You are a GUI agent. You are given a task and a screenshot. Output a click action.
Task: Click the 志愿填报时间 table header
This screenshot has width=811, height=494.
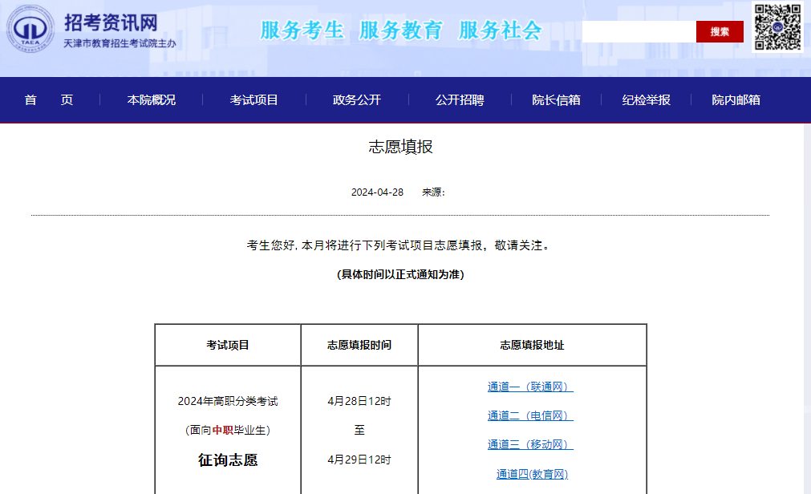[359, 345]
